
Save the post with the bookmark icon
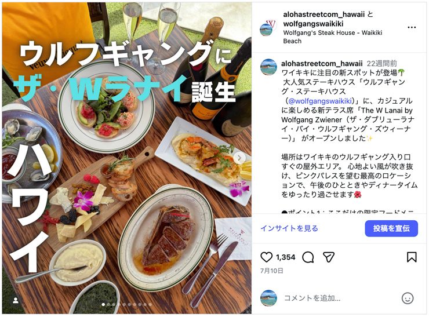(x=412, y=257)
